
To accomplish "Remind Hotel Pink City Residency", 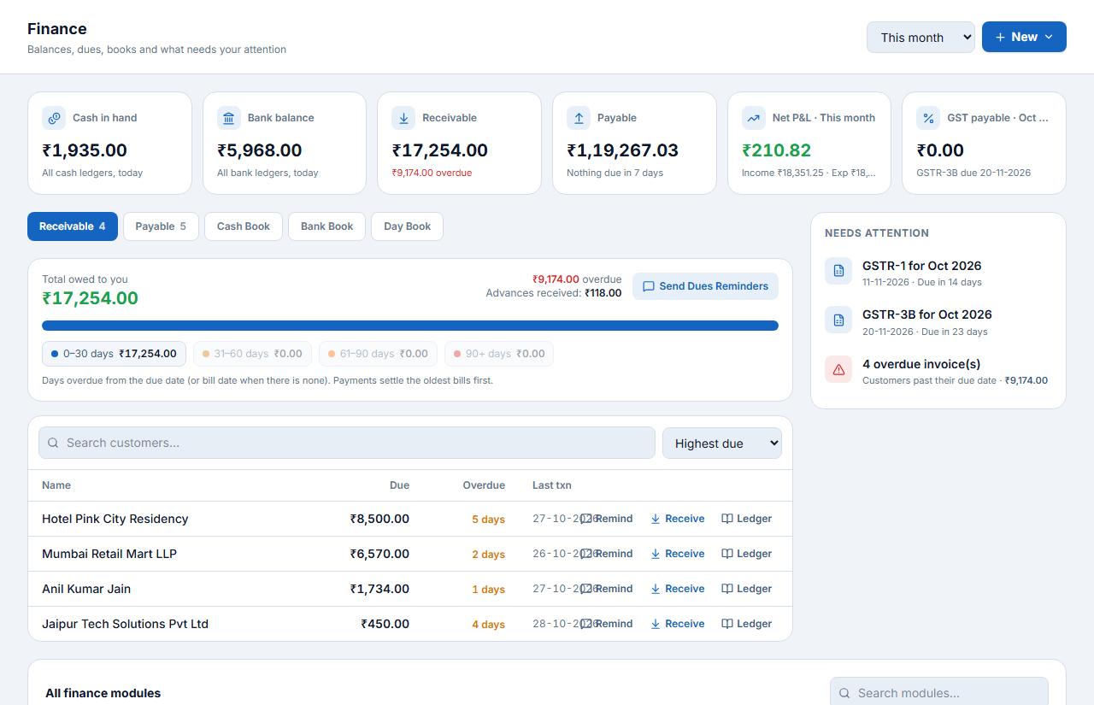I will click(607, 519).
